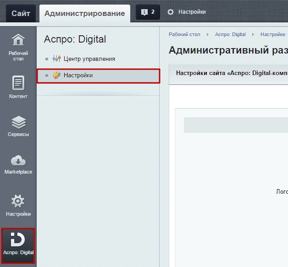
Task: Open the notifications button showing 2
Action: point(148,12)
